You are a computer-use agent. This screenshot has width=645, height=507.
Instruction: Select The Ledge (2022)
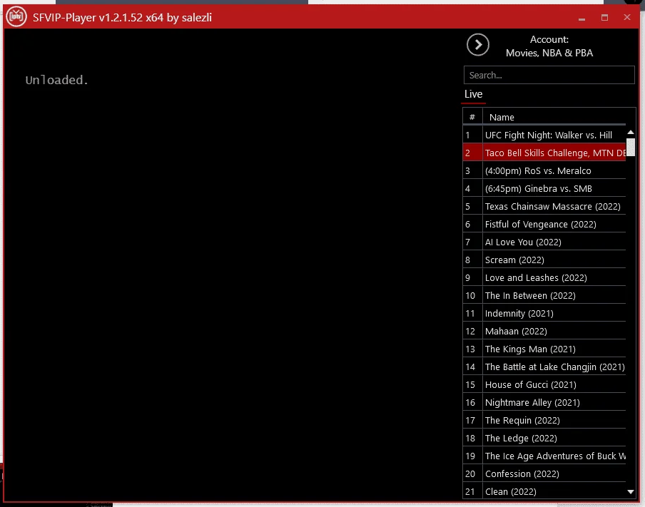544,439
